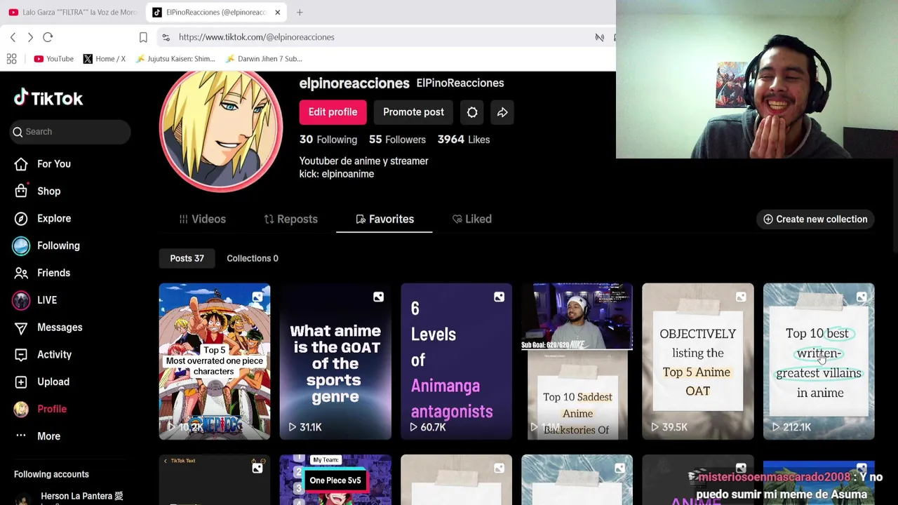
Task: View the 55 Followers list
Action: 397,140
